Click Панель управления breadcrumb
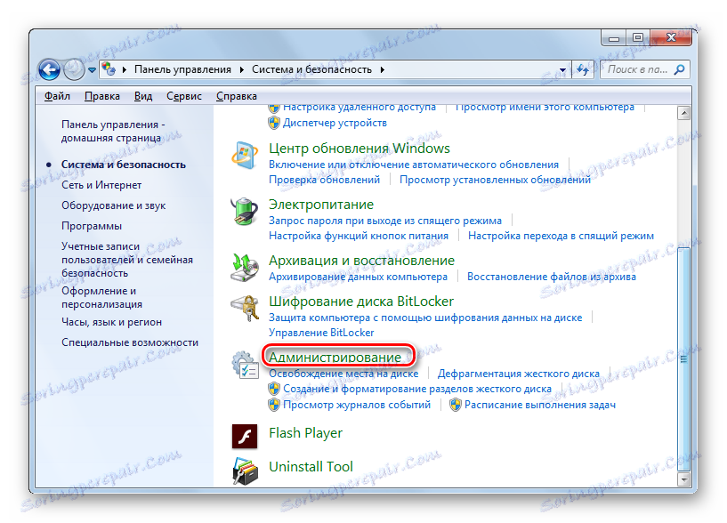This screenshot has height=523, width=727. tap(182, 69)
